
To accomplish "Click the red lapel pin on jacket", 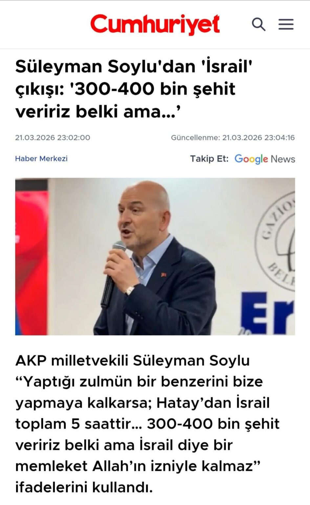I will (x=163, y=274).
